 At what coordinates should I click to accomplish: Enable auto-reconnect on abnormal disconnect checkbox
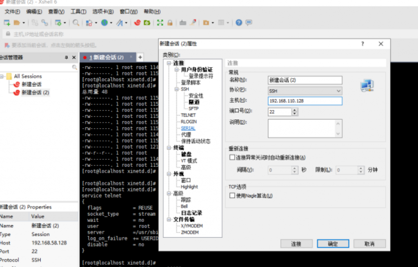tap(232, 157)
